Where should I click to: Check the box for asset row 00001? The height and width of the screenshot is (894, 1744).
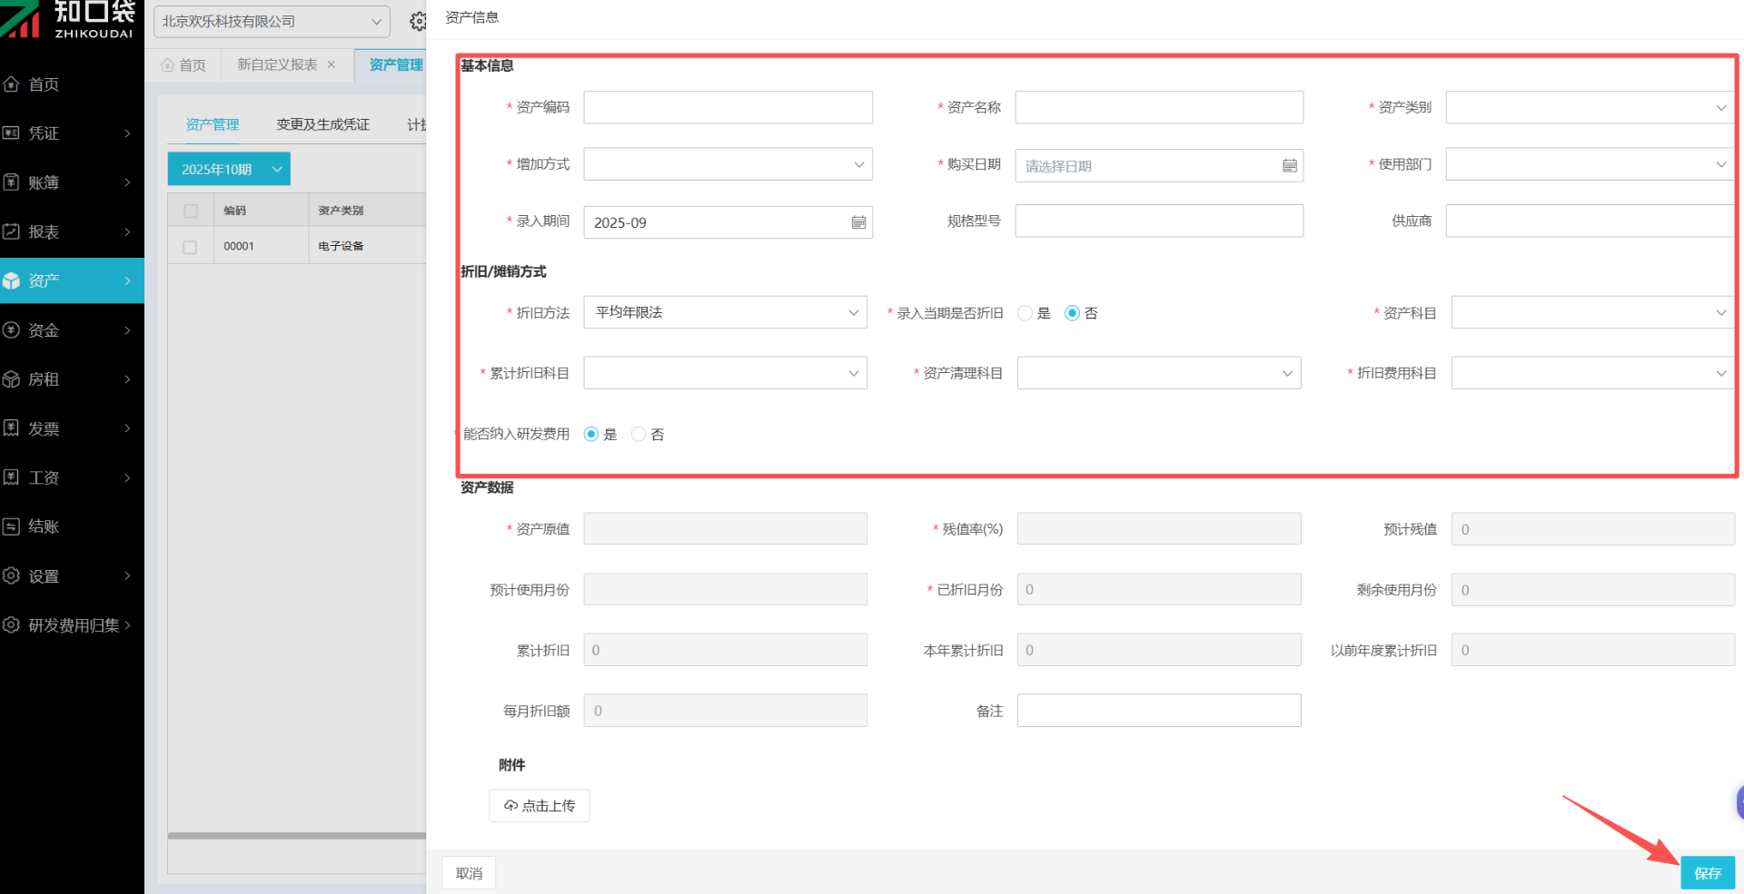(190, 247)
